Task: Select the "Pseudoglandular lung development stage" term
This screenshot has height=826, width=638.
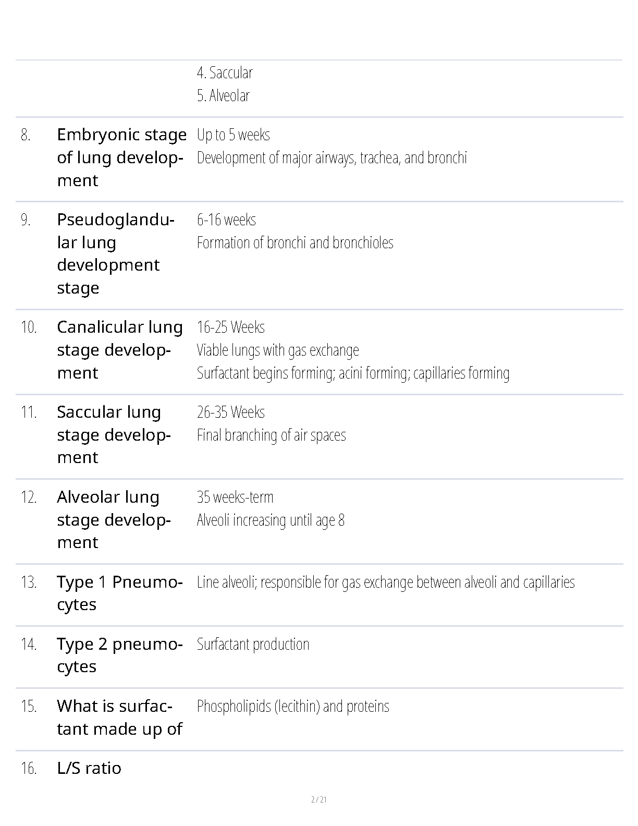Action: [115, 253]
